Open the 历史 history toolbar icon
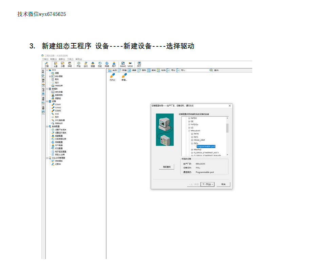335x262 pixels. click(100, 63)
